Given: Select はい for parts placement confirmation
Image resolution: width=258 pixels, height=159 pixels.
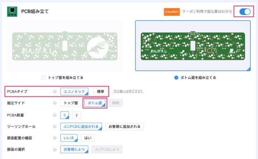Looking at the screenshot, I should (x=88, y=138).
